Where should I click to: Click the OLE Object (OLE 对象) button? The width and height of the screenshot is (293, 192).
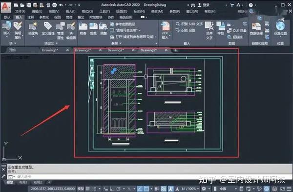(x=237, y=30)
